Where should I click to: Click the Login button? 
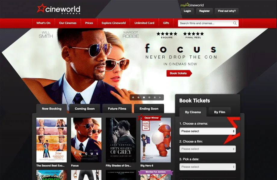pos(187,11)
